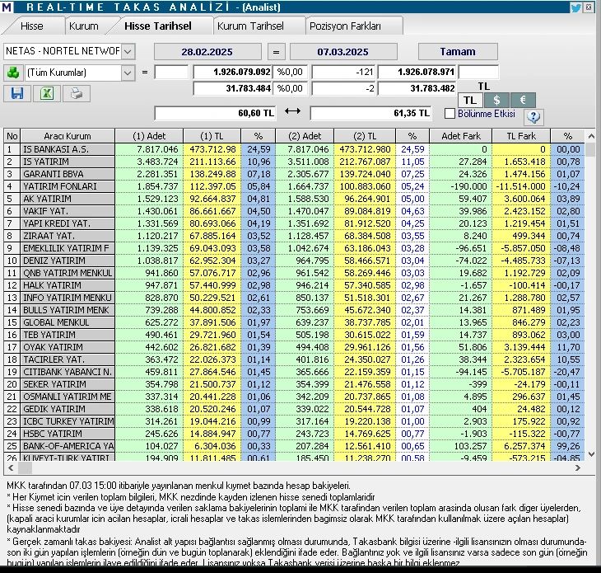Click the save (floppy disk) icon
The width and height of the screenshot is (601, 573).
click(x=16, y=94)
